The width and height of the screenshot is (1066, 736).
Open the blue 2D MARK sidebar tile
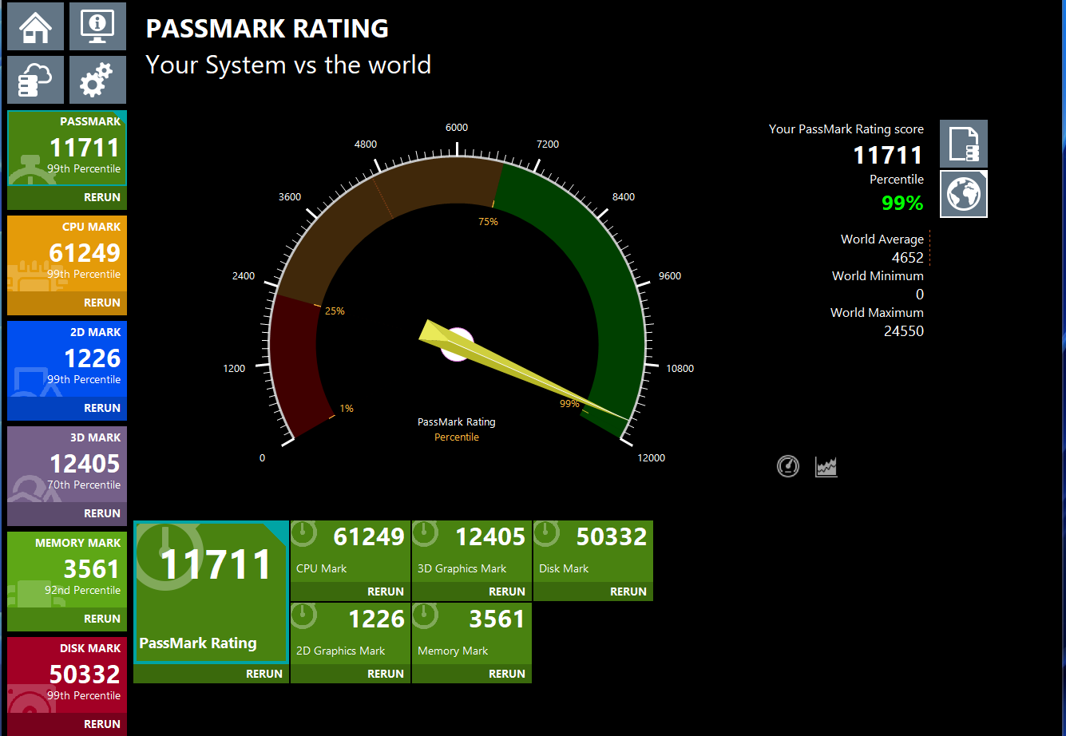pyautogui.click(x=67, y=359)
